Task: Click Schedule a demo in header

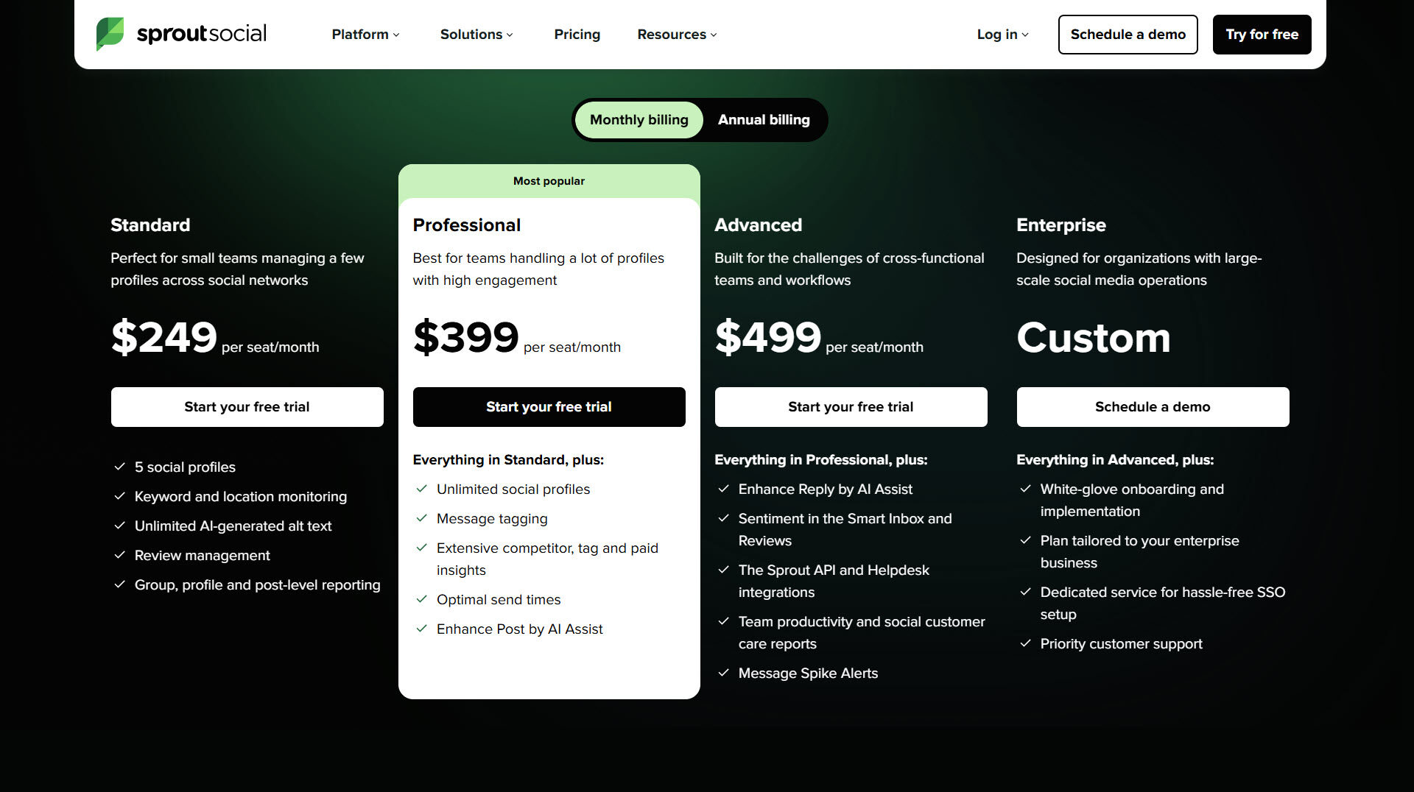Action: coord(1128,35)
